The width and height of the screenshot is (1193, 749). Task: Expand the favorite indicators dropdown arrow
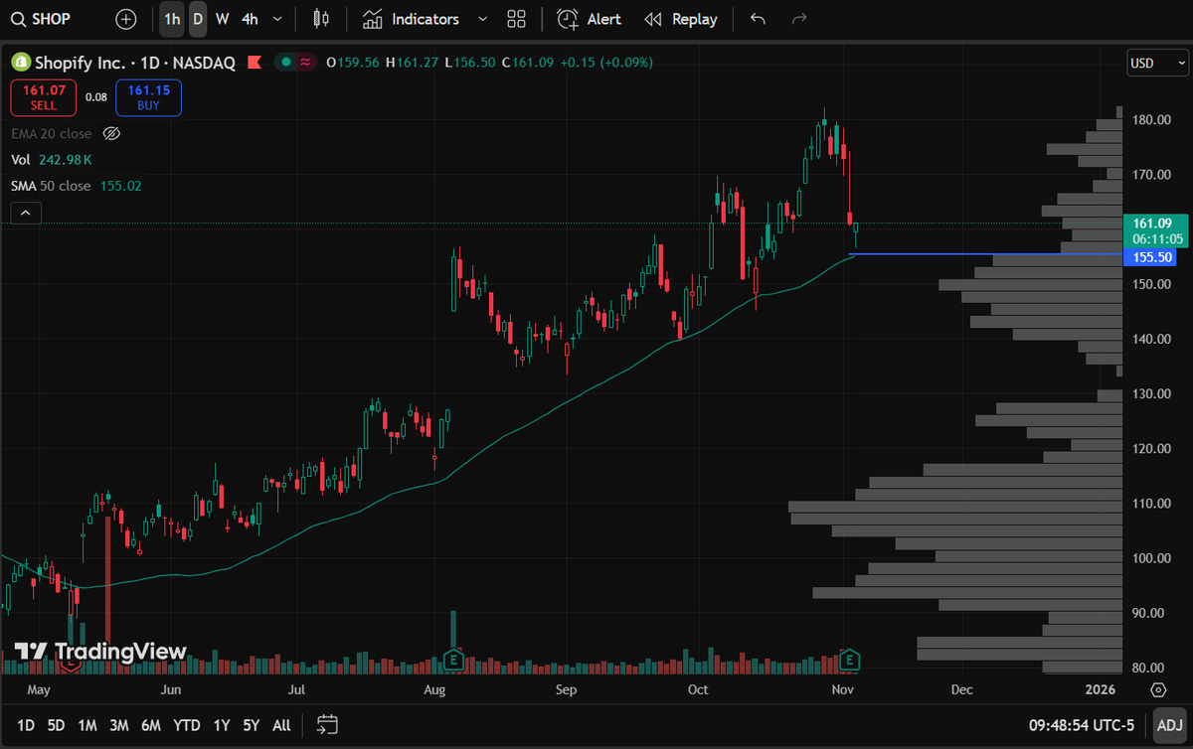tap(483, 19)
